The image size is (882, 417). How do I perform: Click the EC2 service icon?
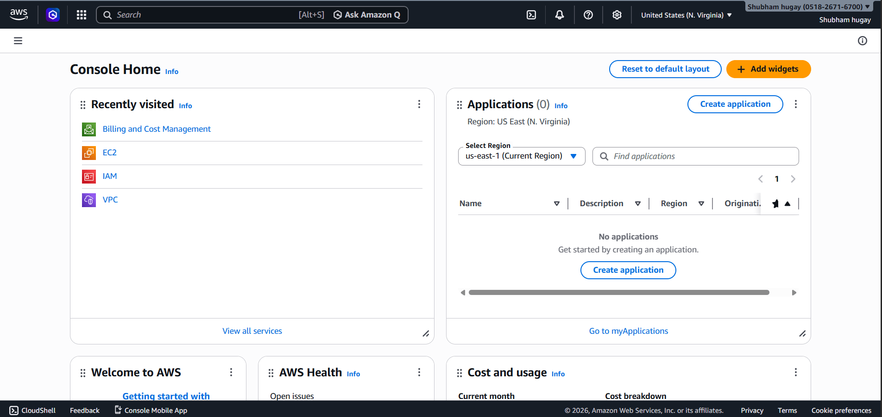point(89,153)
